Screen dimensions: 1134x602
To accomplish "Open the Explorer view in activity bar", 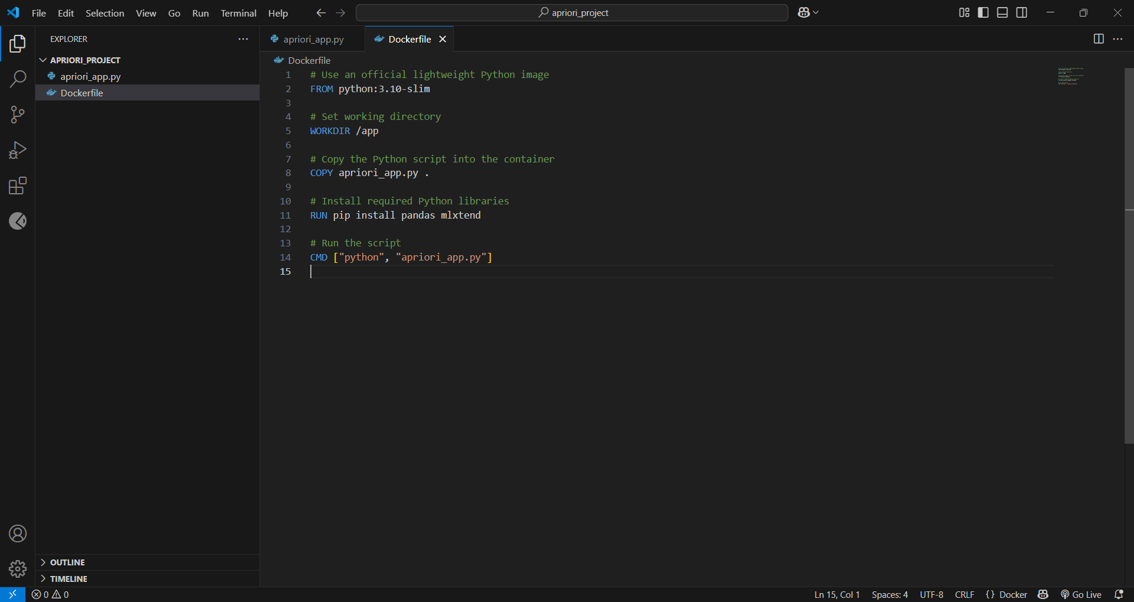I will [x=18, y=44].
